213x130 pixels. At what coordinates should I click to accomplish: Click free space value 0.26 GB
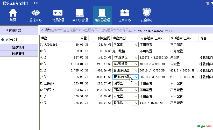[x=106, y=51]
